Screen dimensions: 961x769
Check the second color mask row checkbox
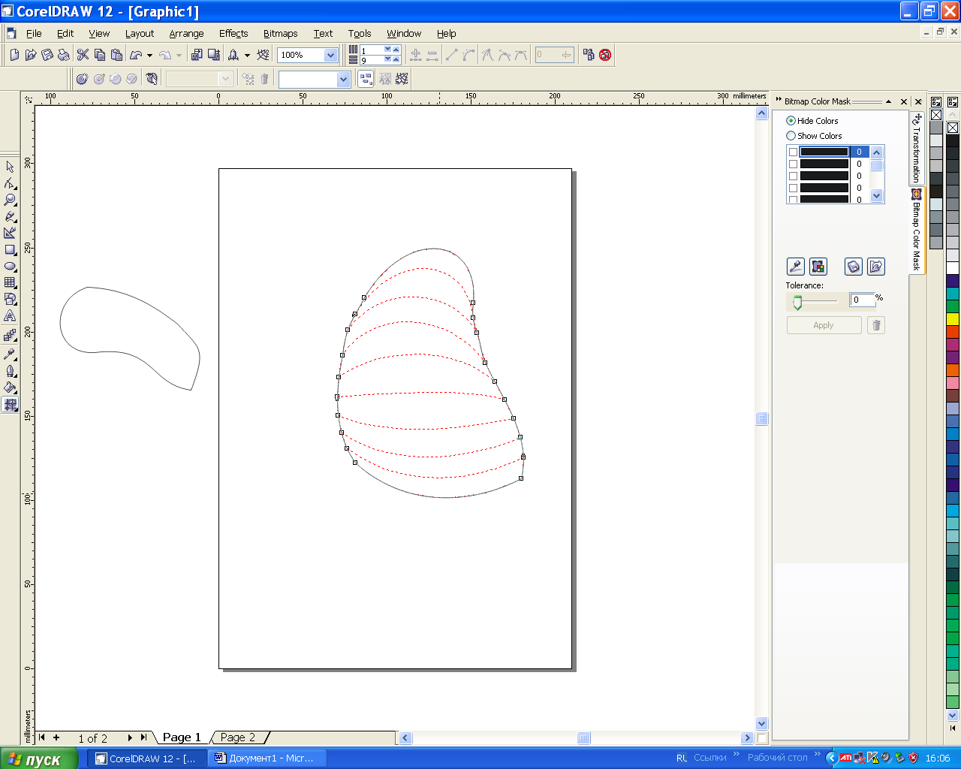point(793,164)
